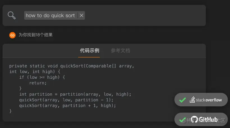230x128 pixels.
Task: Click the line 'int partition = partition(array, low, high);'
Action: pyautogui.click(x=75, y=94)
